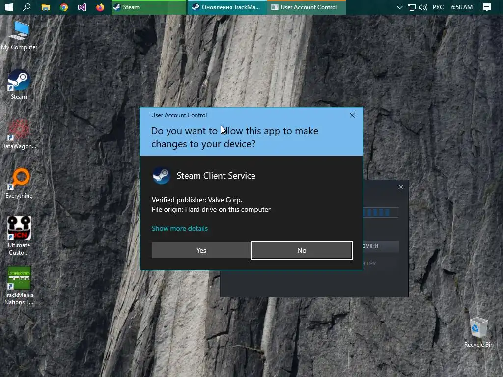
Task: Click Steam Client Service icon
Action: [x=161, y=176]
